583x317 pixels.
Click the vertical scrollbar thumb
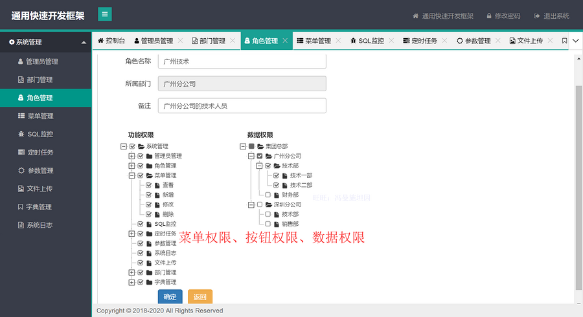[578, 188]
